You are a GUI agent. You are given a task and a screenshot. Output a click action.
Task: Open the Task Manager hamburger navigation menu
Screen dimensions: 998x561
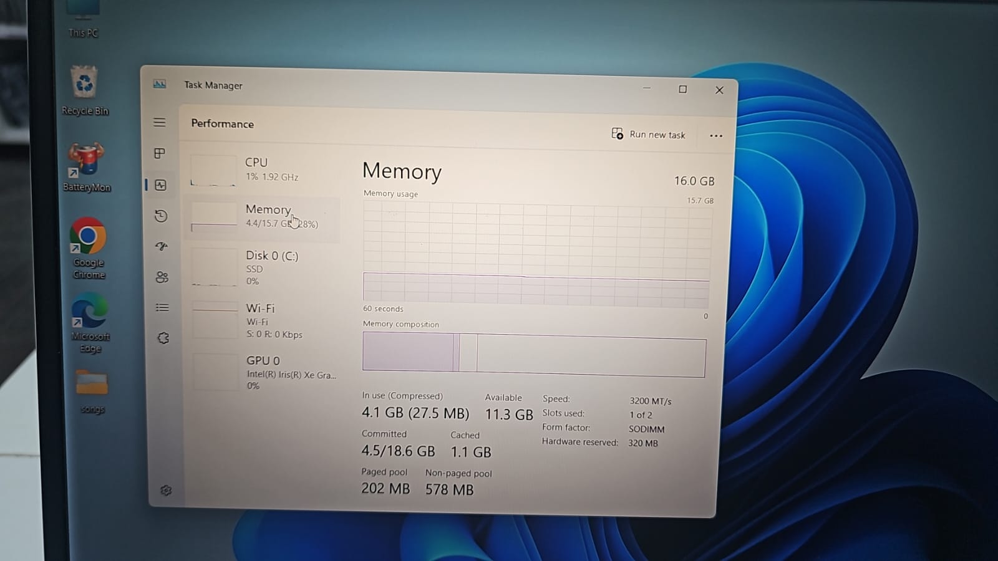click(160, 123)
